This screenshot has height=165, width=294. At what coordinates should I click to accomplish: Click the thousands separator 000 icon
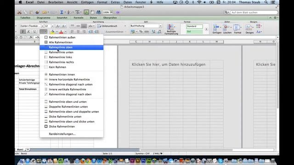click(147, 32)
